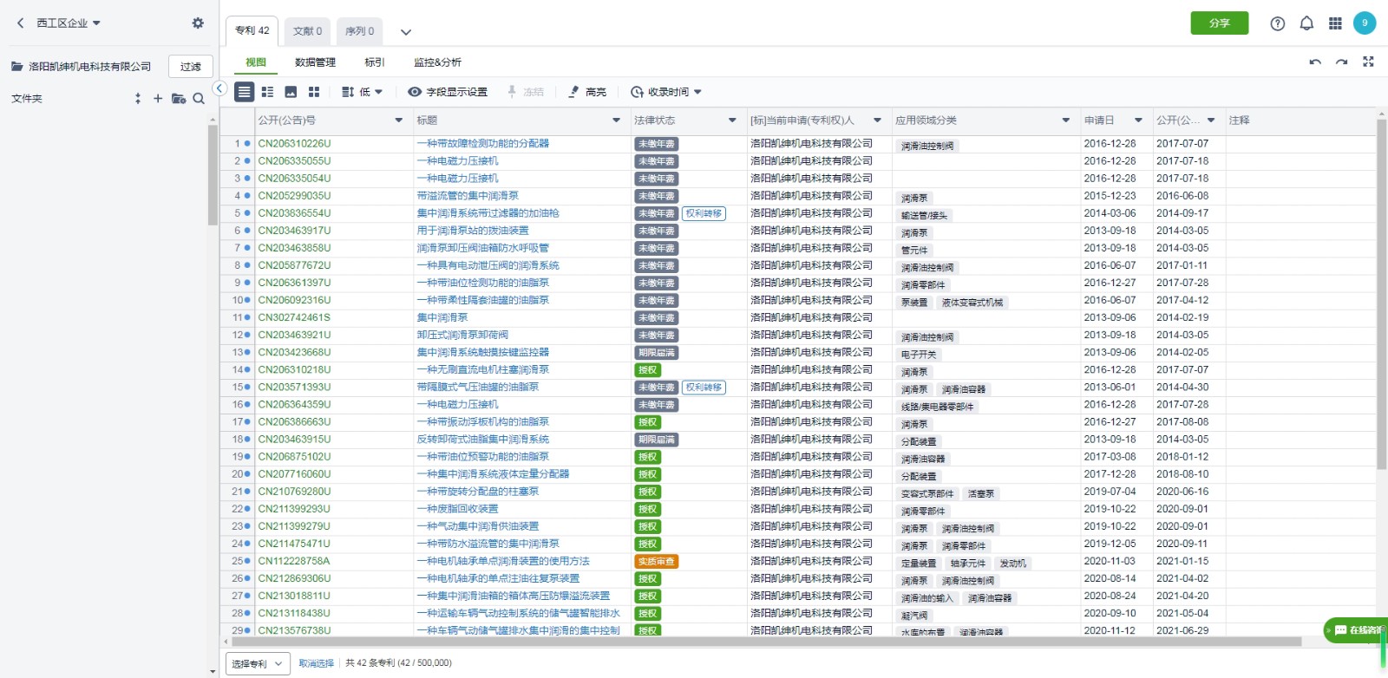Add a new folder with plus icon
Image resolution: width=1388 pixels, height=678 pixels.
pos(158,99)
